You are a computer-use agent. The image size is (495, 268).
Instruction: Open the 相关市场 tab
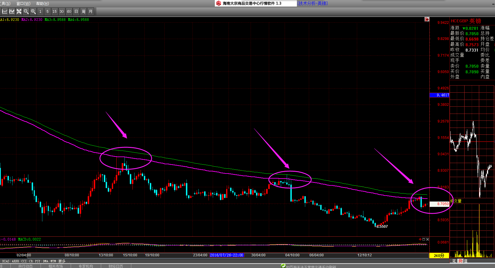[56, 266]
